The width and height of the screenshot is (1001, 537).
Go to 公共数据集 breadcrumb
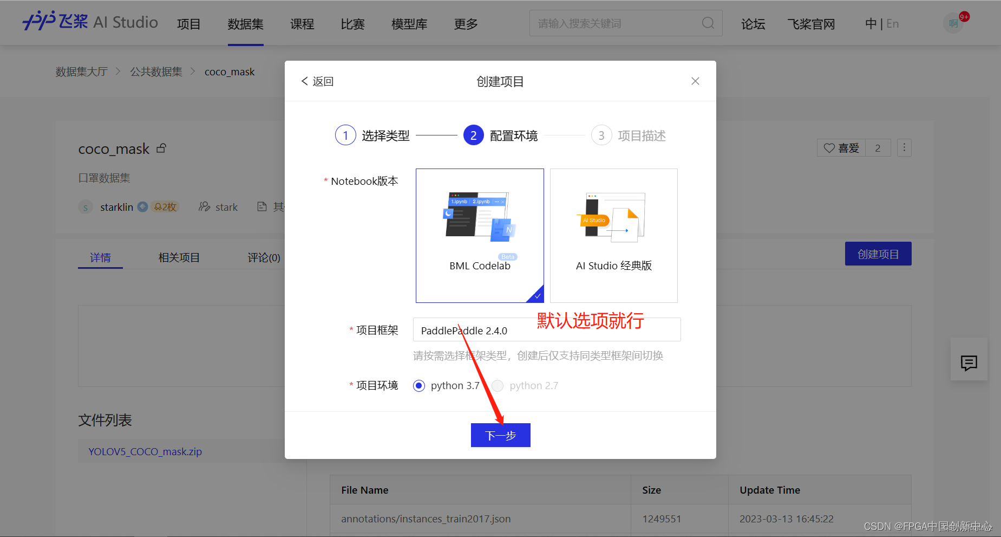[156, 72]
